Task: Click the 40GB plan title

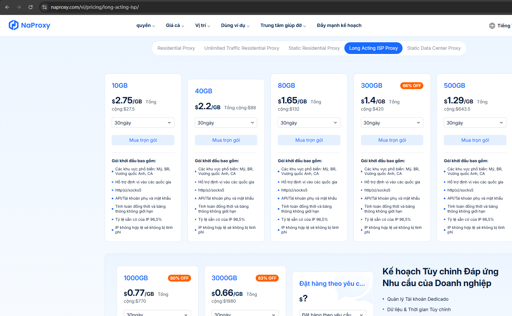Action: [x=203, y=91]
